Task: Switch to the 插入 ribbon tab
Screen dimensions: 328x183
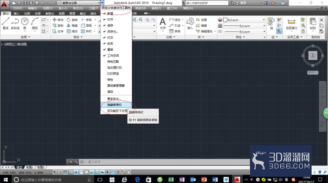Action: tap(16, 13)
